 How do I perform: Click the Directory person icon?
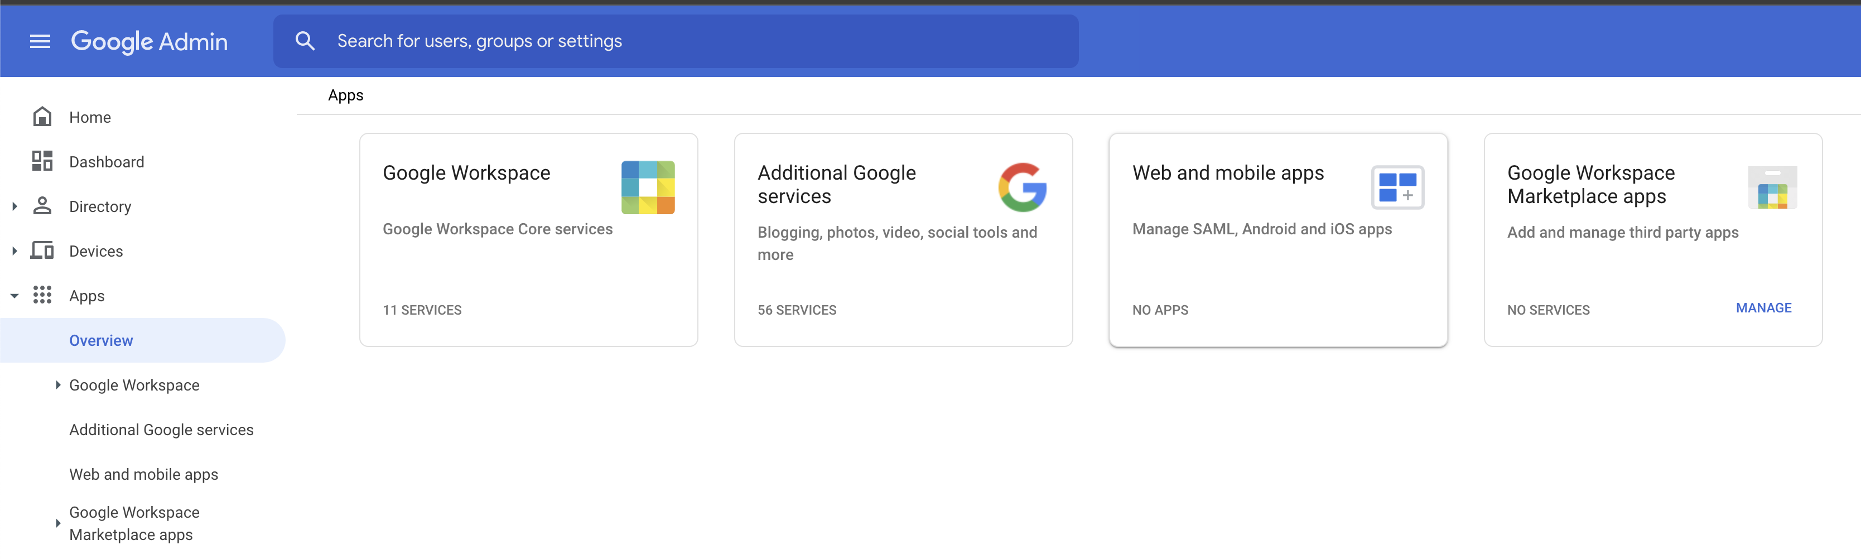pyautogui.click(x=42, y=206)
